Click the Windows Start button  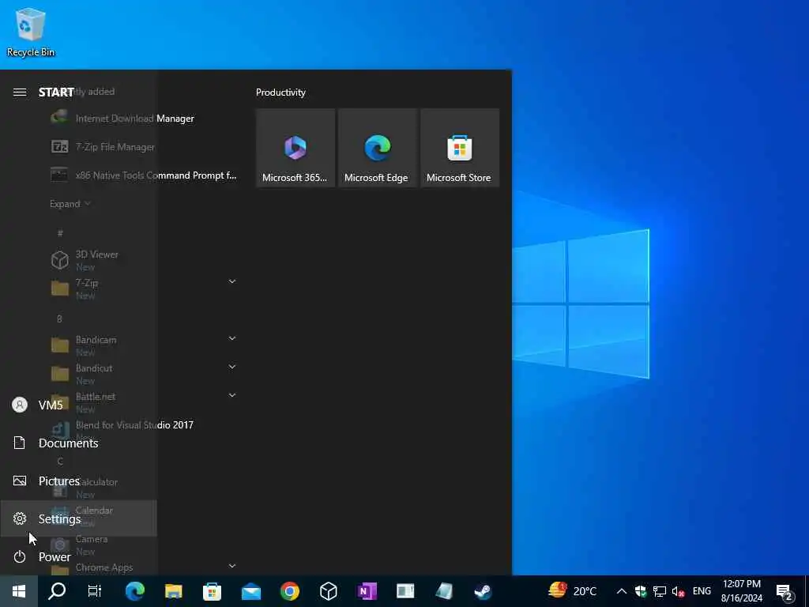pos(19,591)
